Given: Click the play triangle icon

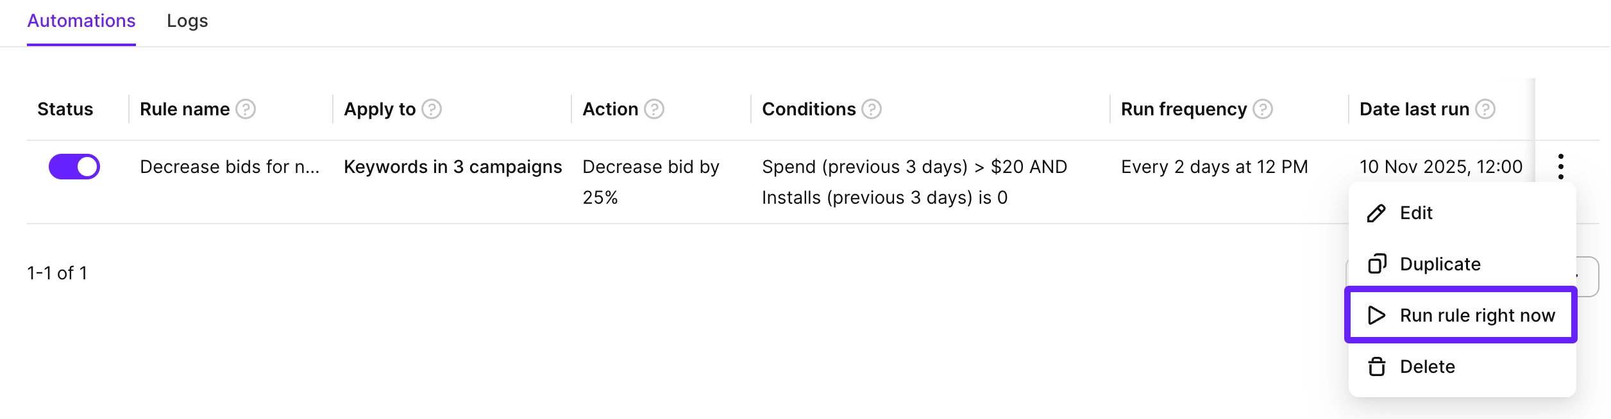Looking at the screenshot, I should tap(1376, 315).
